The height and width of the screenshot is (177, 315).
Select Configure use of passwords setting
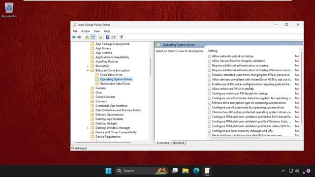tap(248, 107)
